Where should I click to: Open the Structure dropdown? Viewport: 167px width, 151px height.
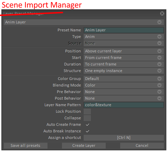[x=124, y=71]
